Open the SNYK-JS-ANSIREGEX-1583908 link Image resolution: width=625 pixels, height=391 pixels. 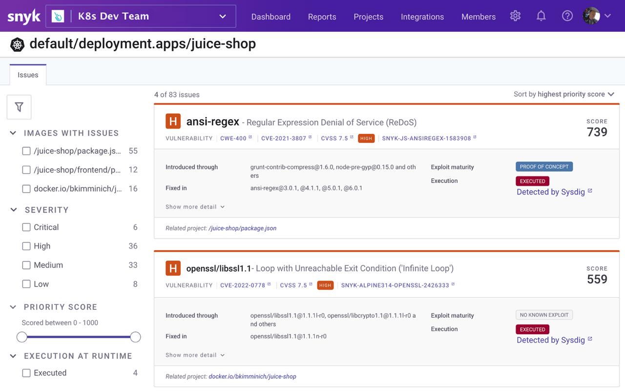[426, 138]
